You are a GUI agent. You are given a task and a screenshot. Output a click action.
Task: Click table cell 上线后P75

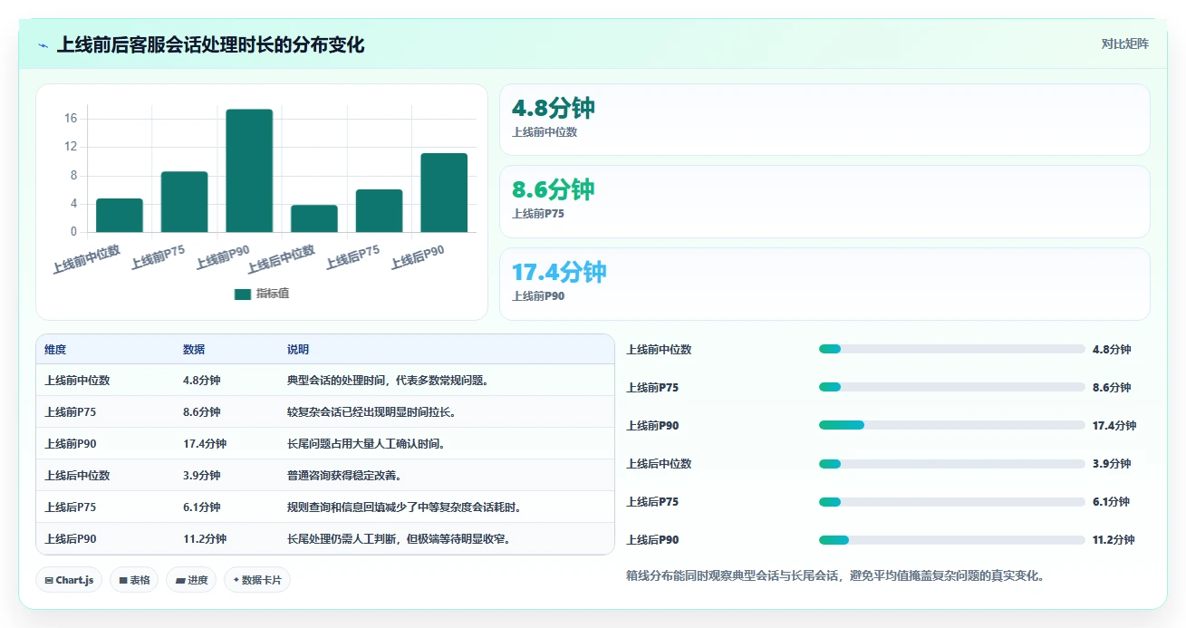click(71, 507)
